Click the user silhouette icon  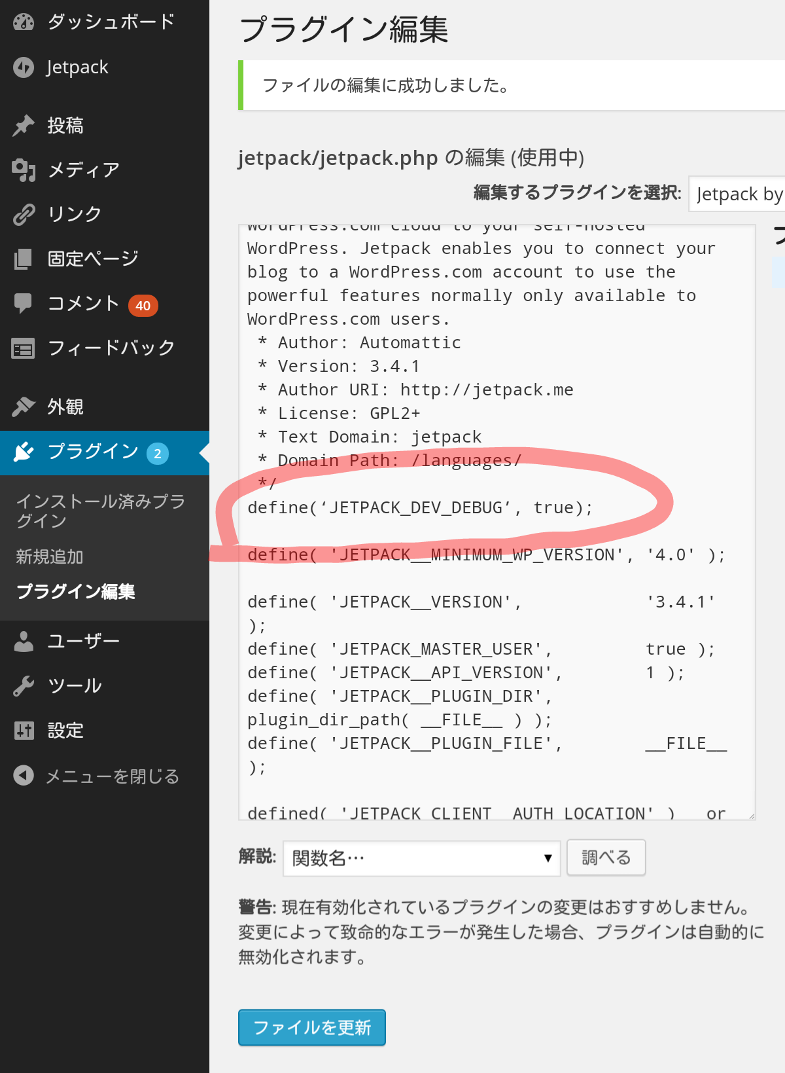coord(24,641)
